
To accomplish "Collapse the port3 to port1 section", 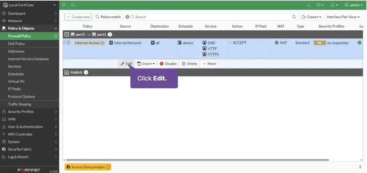I will [67, 34].
